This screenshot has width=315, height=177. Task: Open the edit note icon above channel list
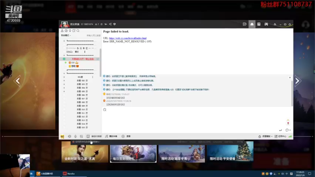74,31
